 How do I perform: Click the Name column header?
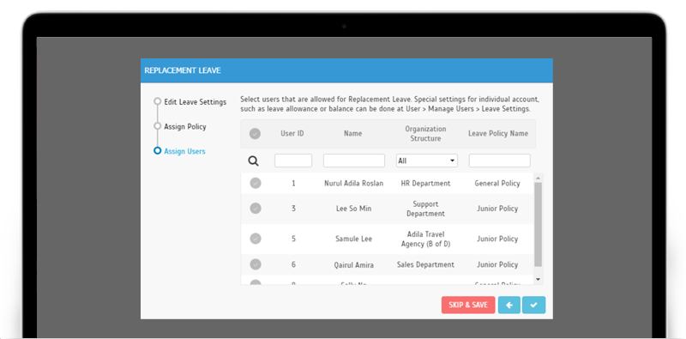[352, 134]
